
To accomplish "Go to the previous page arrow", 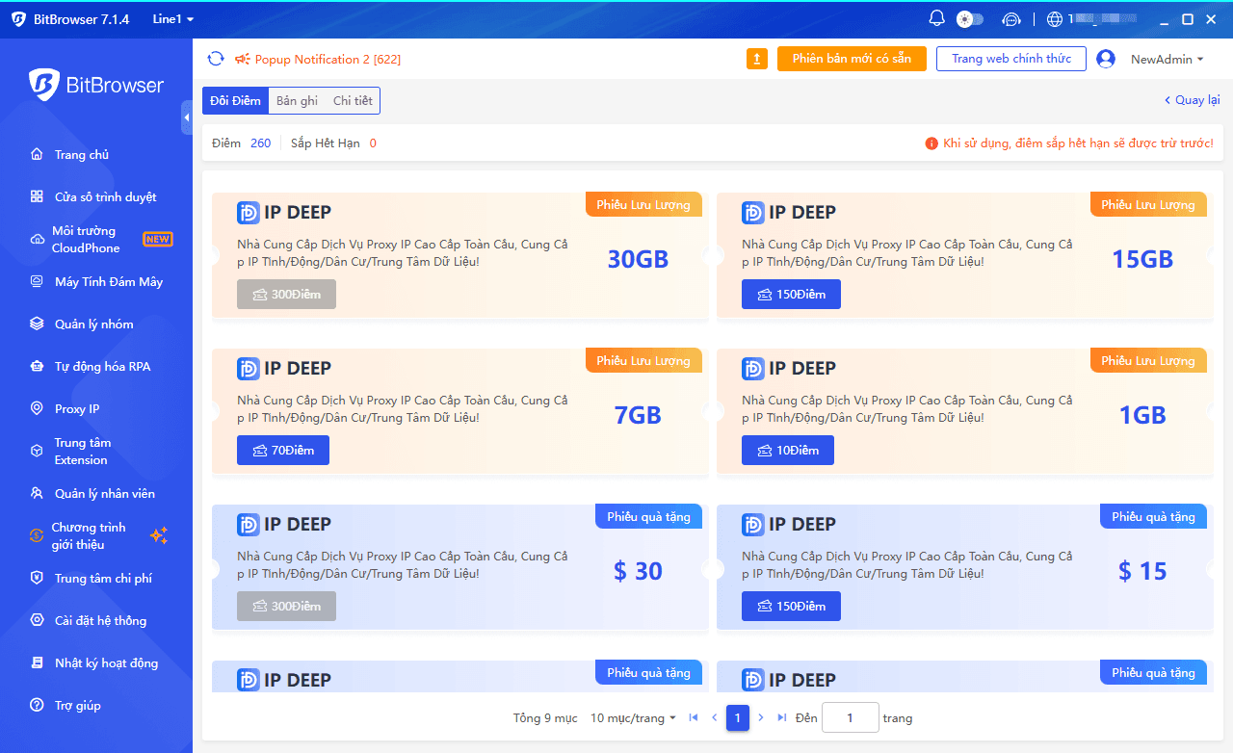I will [x=715, y=718].
